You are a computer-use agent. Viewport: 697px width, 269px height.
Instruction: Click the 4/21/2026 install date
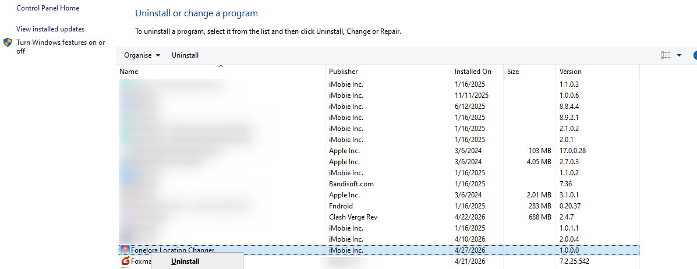click(x=470, y=261)
